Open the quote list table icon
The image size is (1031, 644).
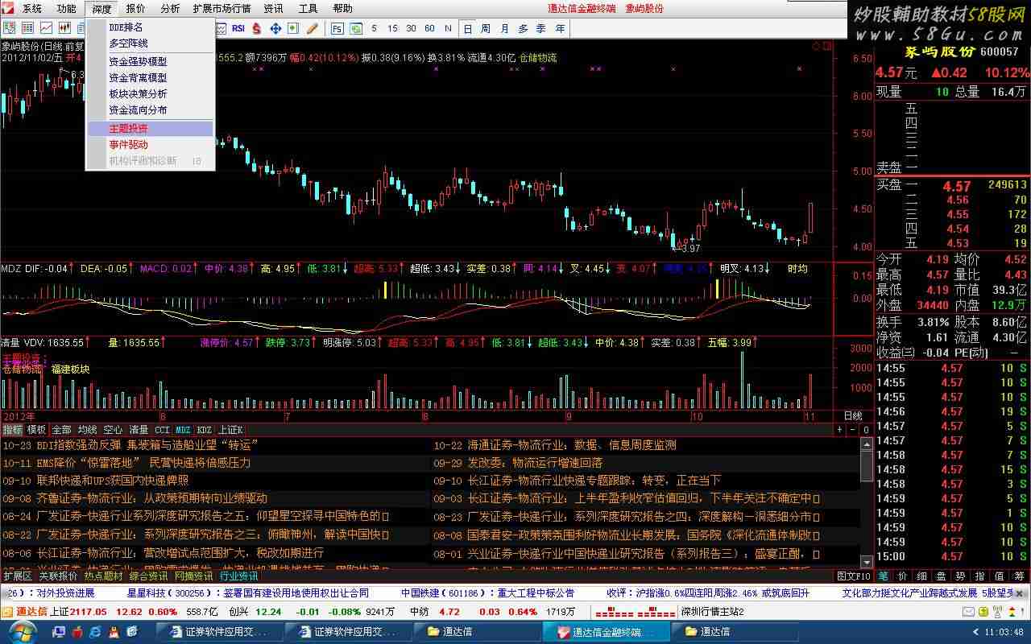tap(27, 28)
